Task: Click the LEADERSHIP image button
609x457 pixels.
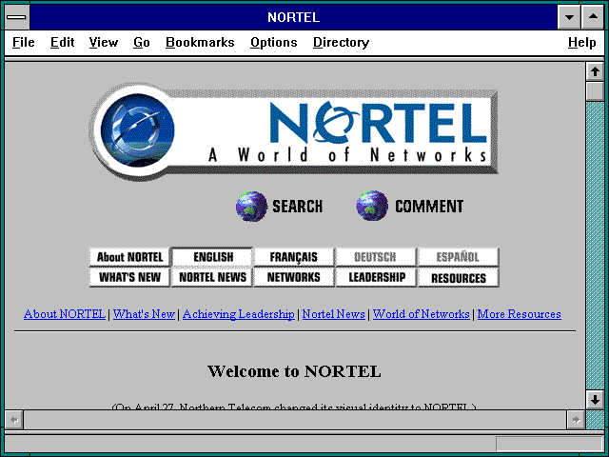Action: coord(377,277)
